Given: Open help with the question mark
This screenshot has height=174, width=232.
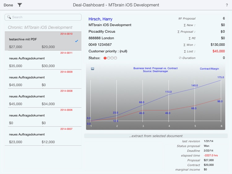Looking at the screenshot, I should pos(227,5).
